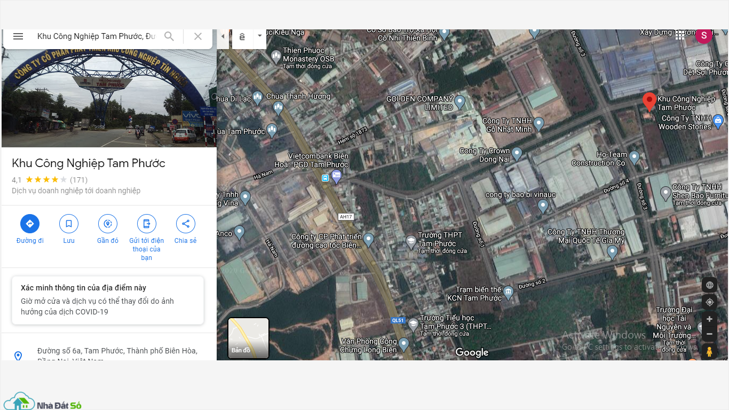
Task: Open the map layer dropdown arrow
Action: [x=260, y=36]
